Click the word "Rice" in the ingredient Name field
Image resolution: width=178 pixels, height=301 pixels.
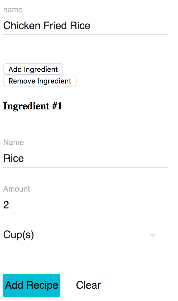(x=14, y=158)
